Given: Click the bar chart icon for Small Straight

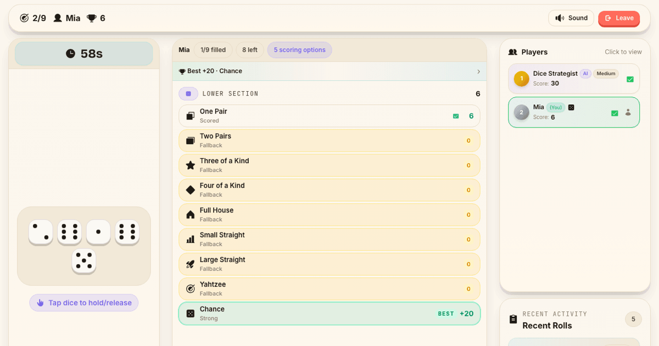Looking at the screenshot, I should [191, 239].
